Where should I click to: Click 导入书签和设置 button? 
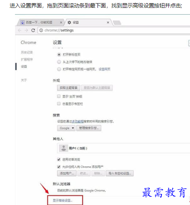(120, 173)
